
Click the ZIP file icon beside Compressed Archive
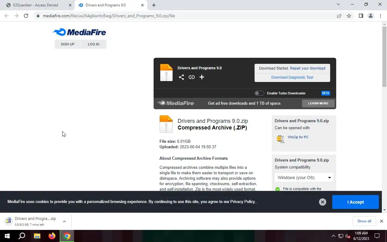pyautogui.click(x=166, y=124)
